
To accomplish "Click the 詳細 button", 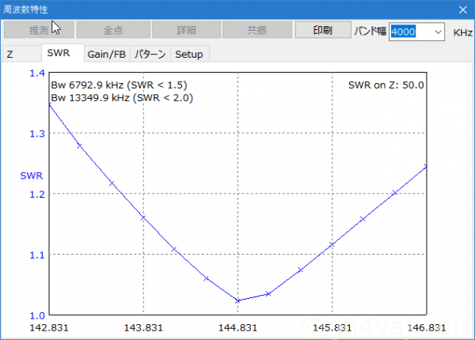I will [x=186, y=31].
